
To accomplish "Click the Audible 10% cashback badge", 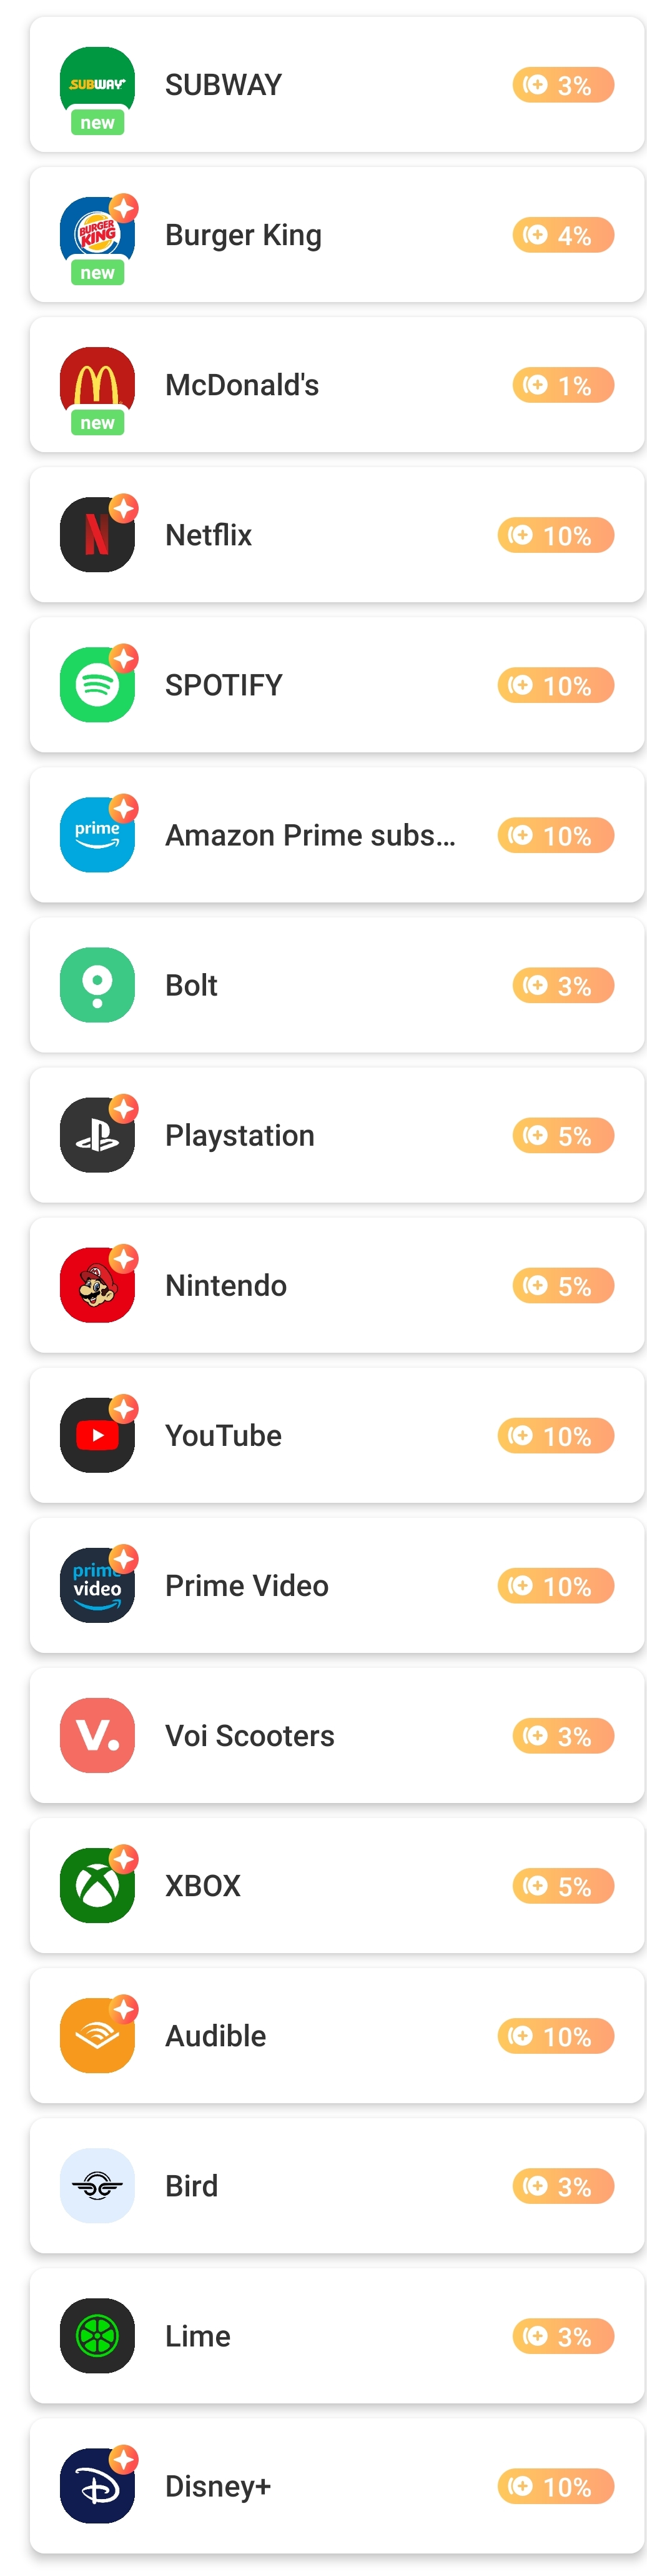I will pos(555,2035).
